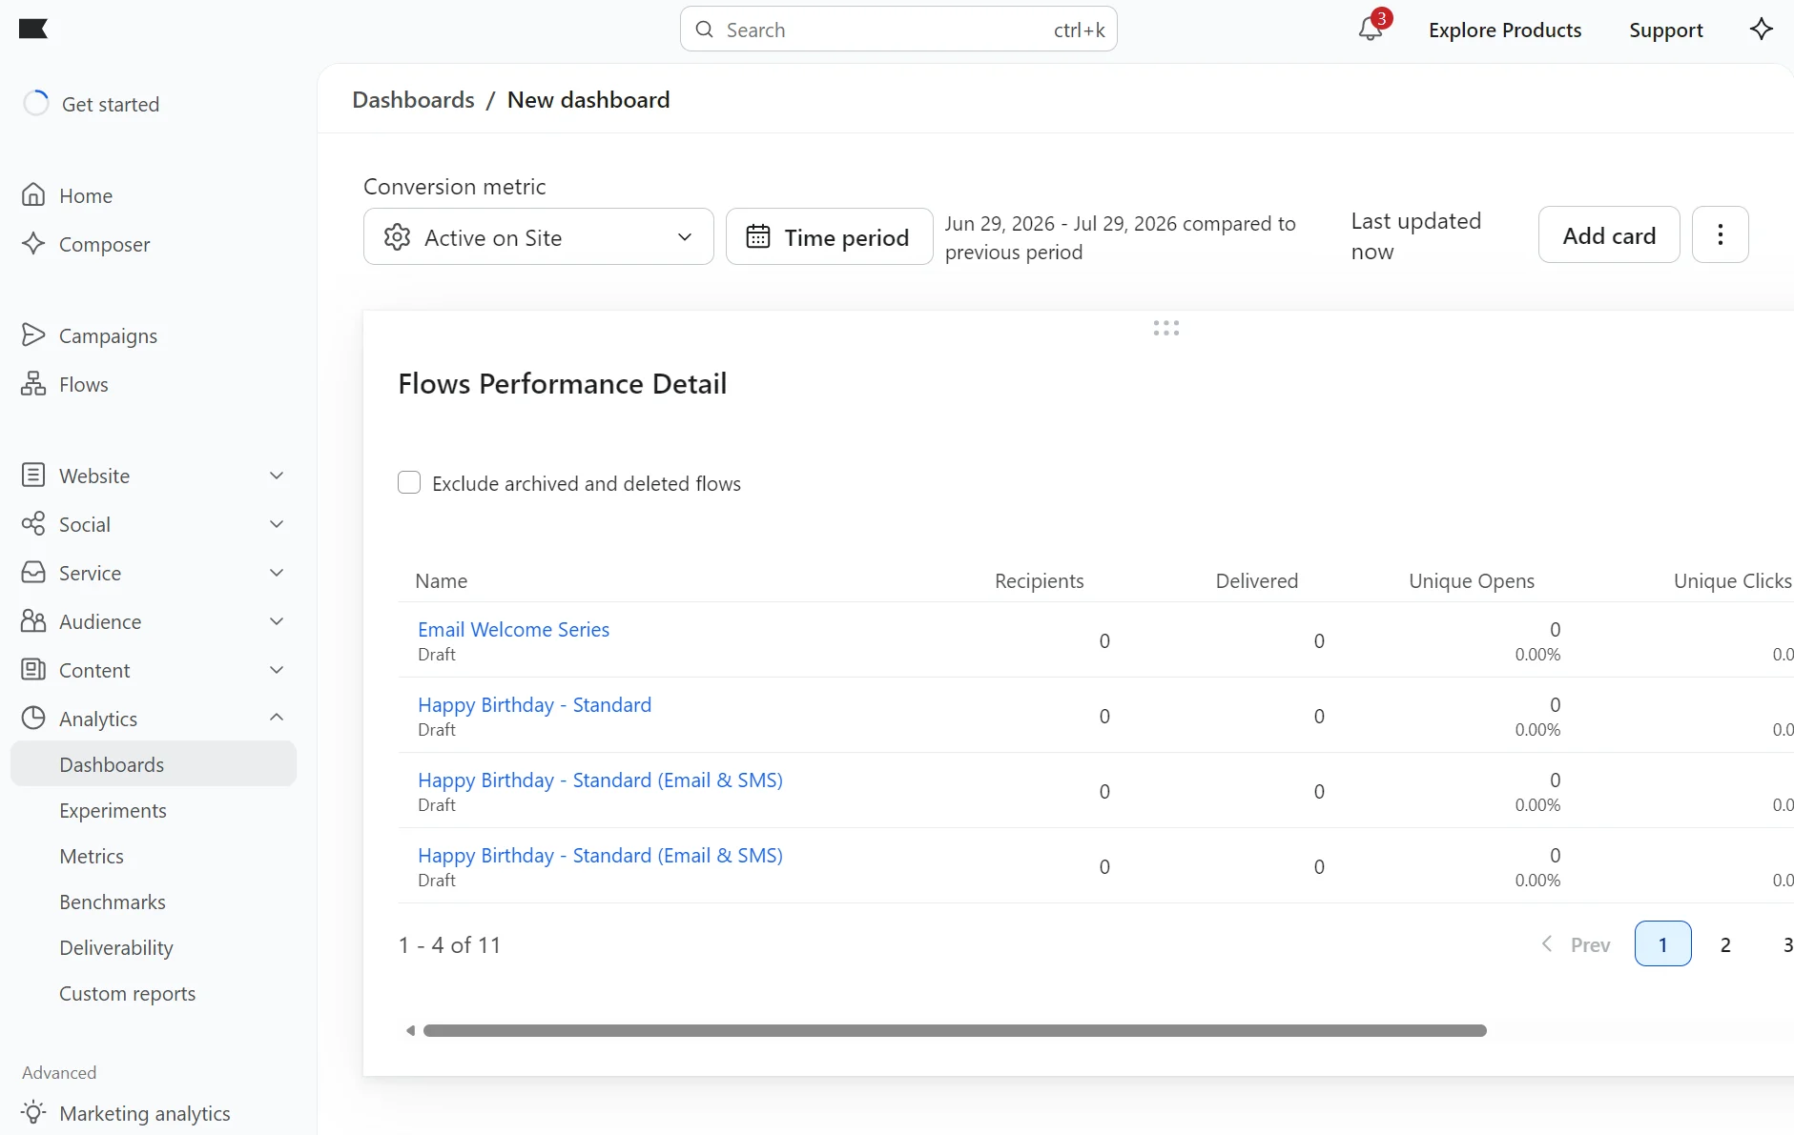Expand the Service menu chevron
Image resolution: width=1794 pixels, height=1135 pixels.
pyautogui.click(x=277, y=572)
